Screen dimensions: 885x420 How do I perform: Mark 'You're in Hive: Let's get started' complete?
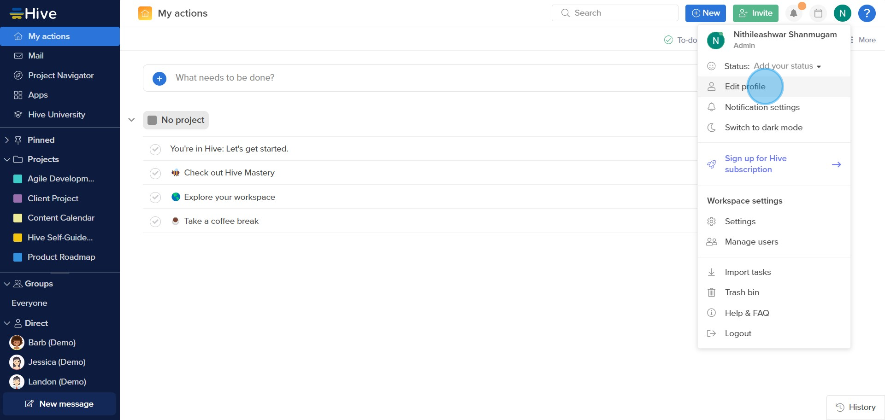point(155,149)
